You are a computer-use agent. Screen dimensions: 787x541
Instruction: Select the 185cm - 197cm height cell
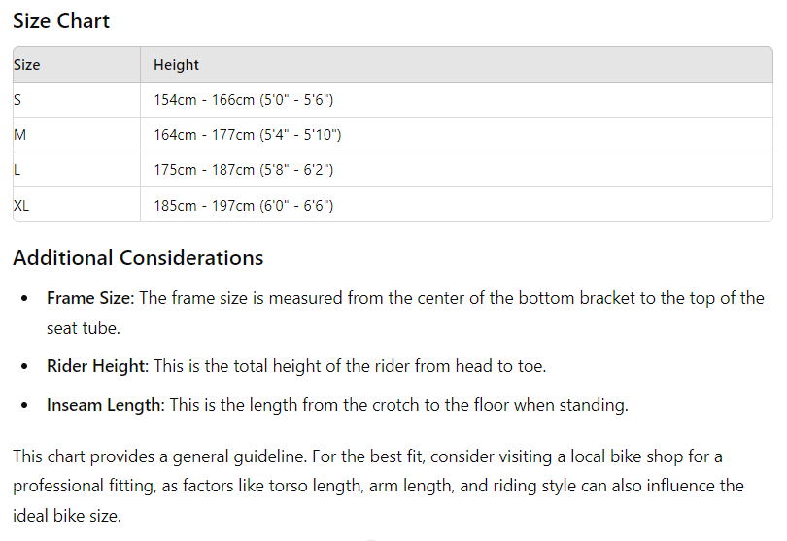(243, 205)
